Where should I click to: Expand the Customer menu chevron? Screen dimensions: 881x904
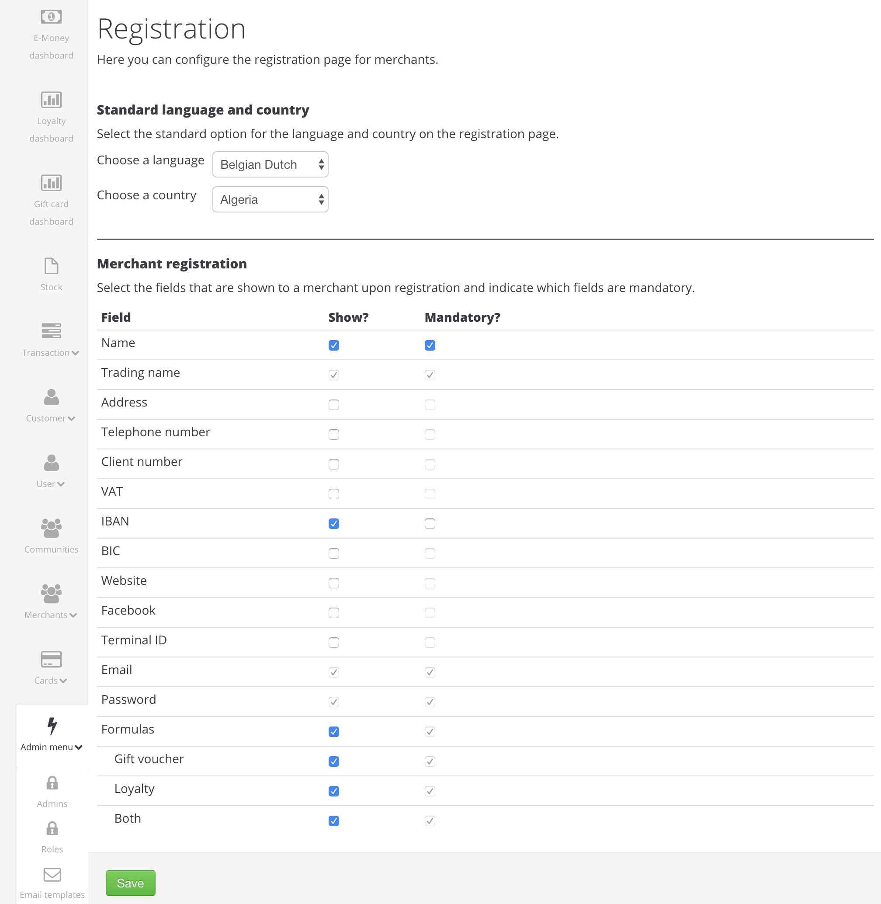click(x=72, y=419)
